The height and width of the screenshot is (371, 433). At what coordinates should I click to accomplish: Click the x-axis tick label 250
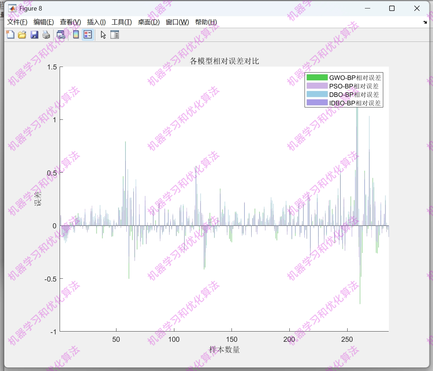(347, 339)
